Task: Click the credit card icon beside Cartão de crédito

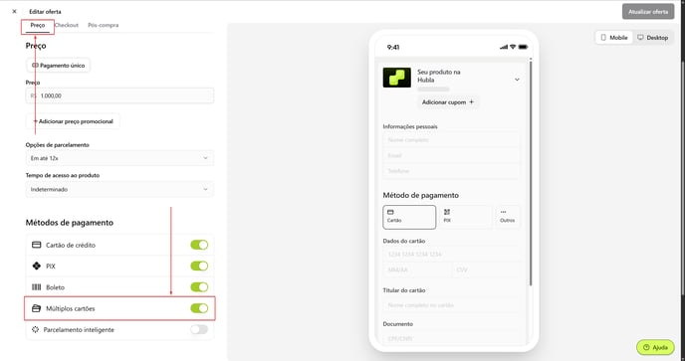Action: click(36, 245)
